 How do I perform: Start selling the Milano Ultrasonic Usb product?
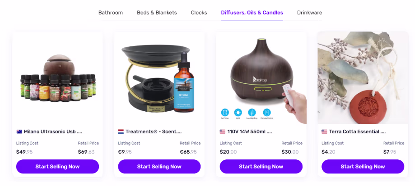pos(57,167)
